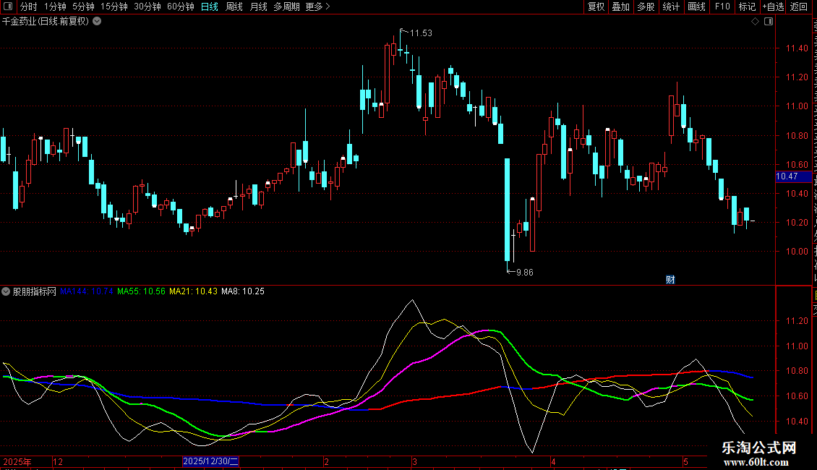Screen dimensions: 817x470
Task: Click 返回 to go back
Action: 798,7
